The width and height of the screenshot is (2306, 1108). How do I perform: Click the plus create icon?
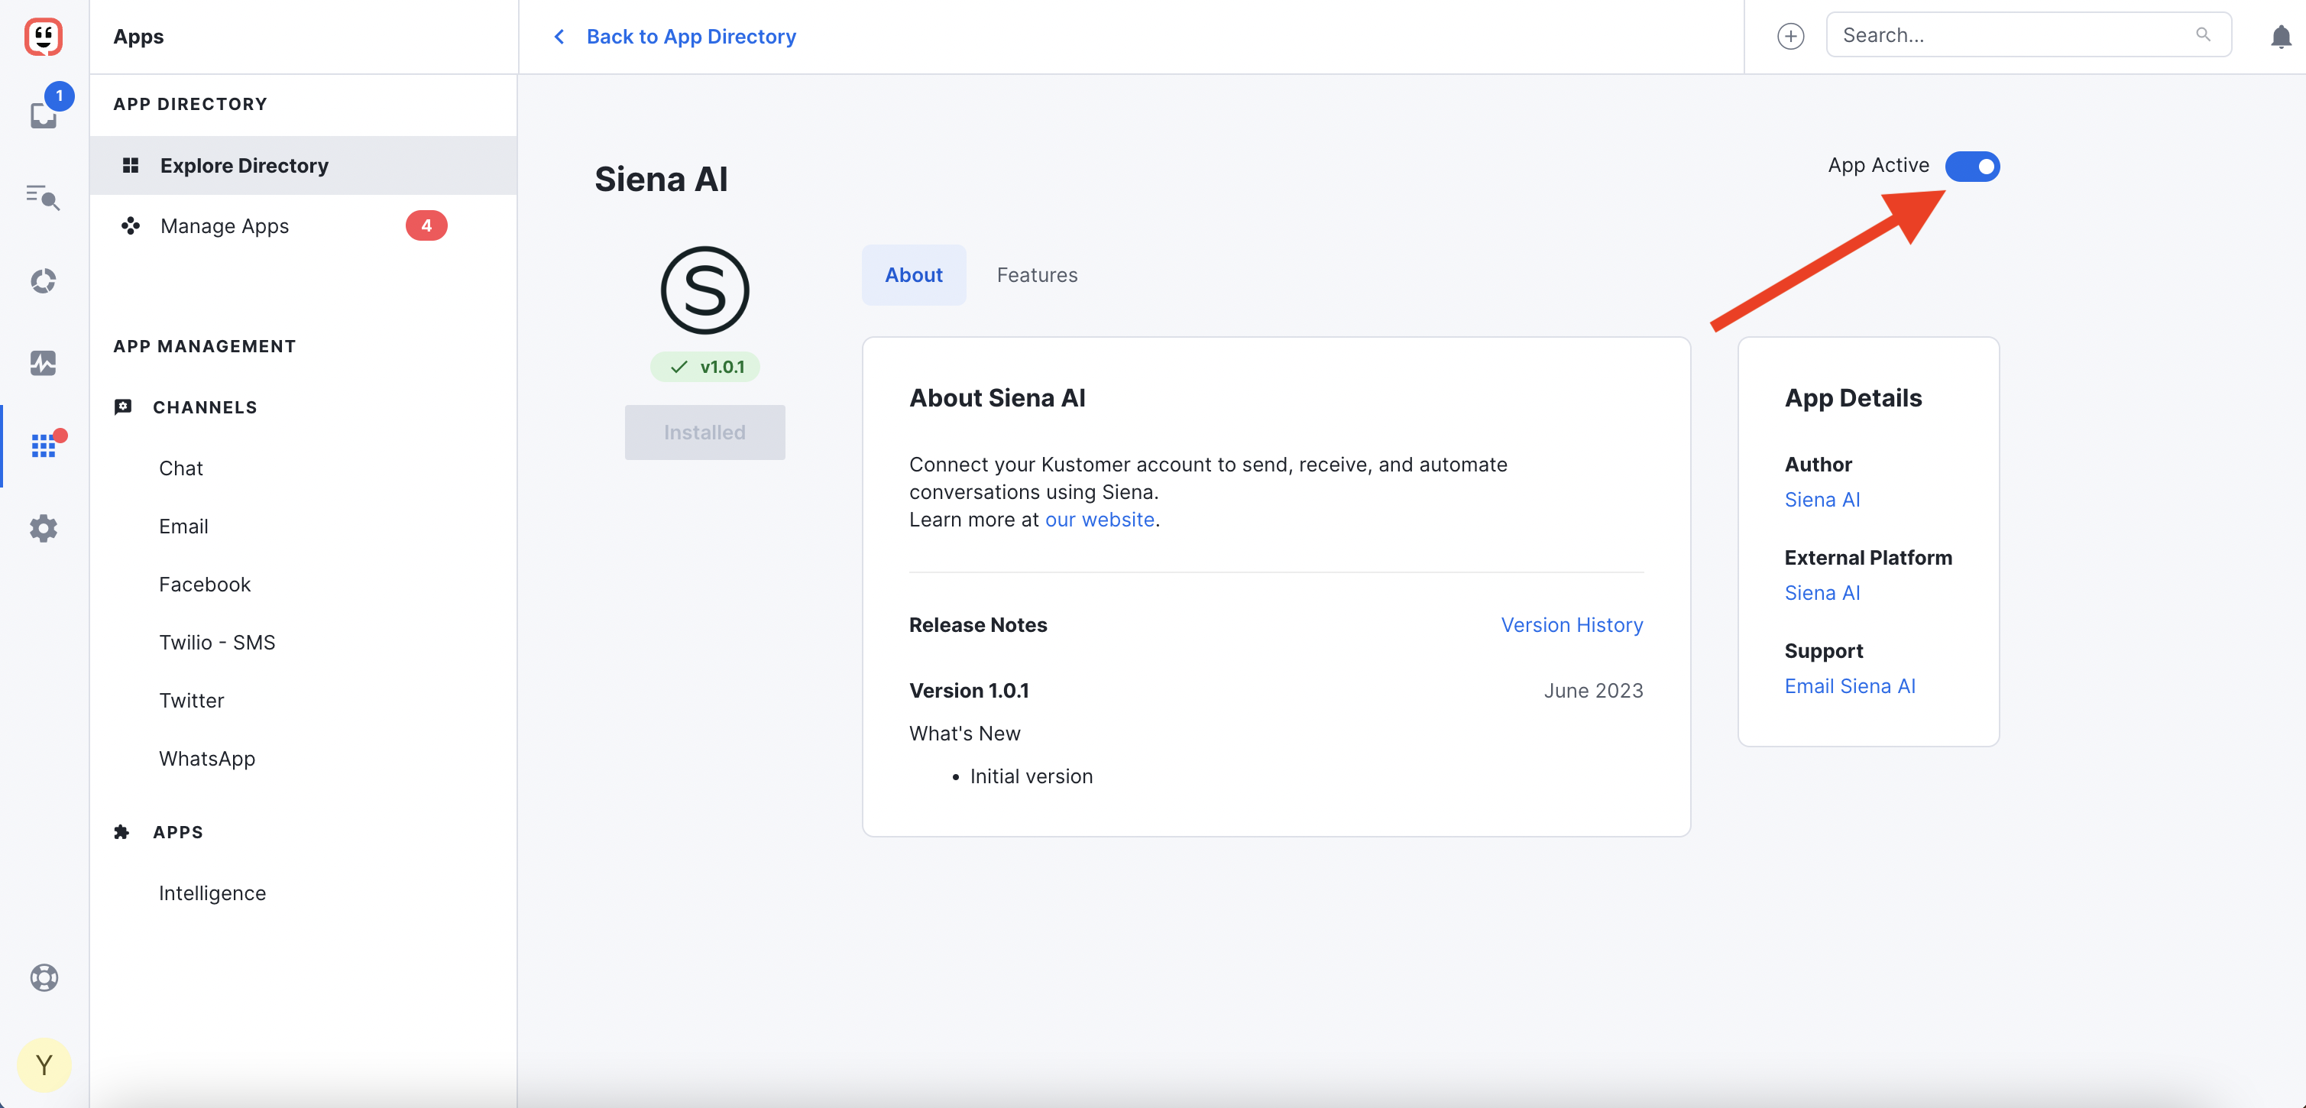pyautogui.click(x=1789, y=36)
